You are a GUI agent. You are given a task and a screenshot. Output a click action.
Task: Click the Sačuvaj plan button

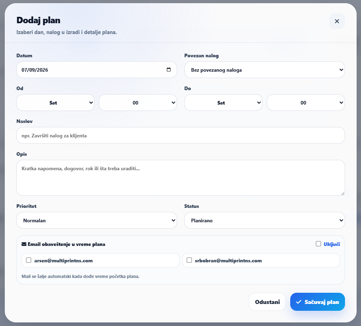[x=317, y=302]
